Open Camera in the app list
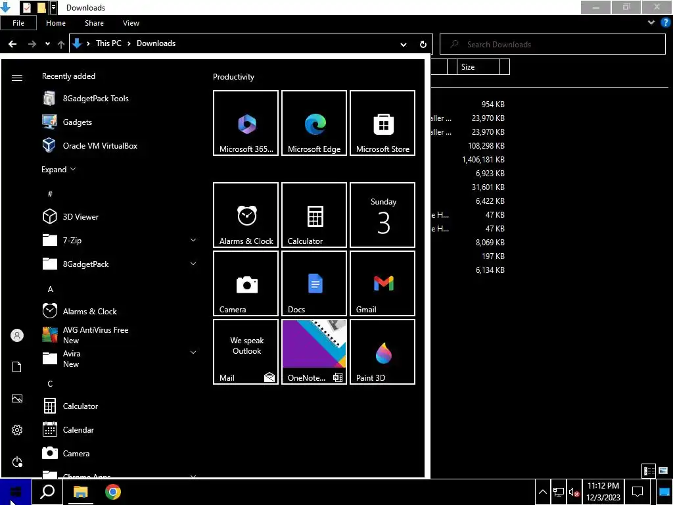The image size is (673, 505). 120,453
